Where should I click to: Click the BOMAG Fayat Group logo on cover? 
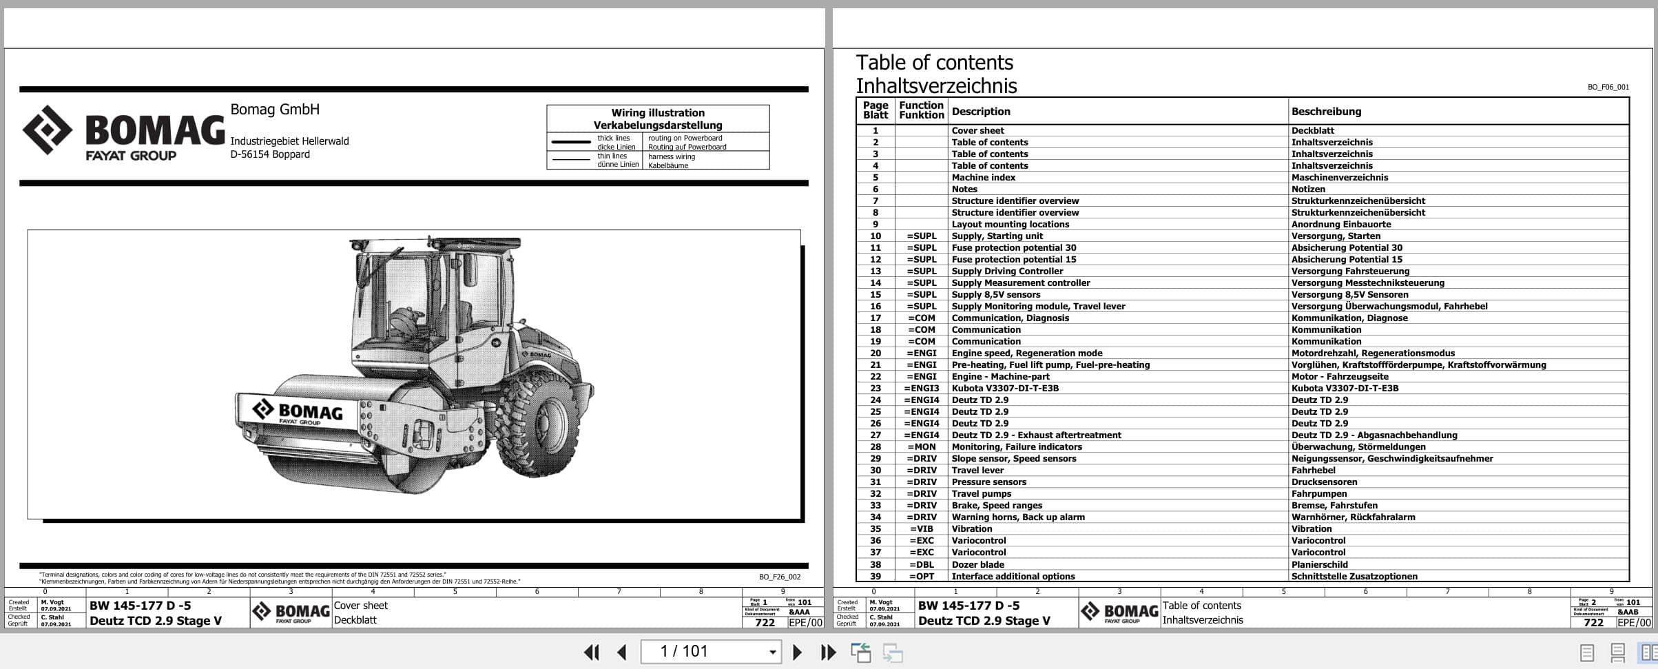123,134
